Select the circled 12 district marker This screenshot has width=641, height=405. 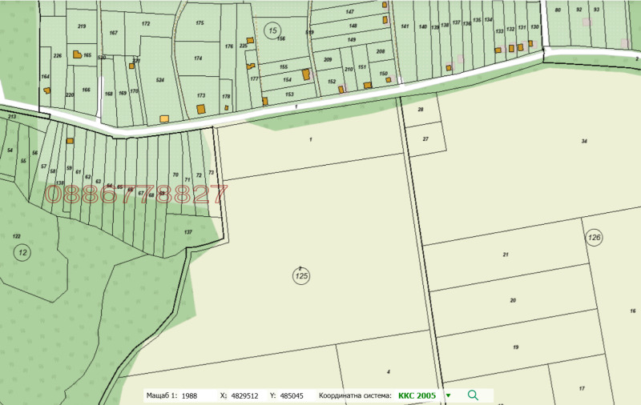point(22,251)
